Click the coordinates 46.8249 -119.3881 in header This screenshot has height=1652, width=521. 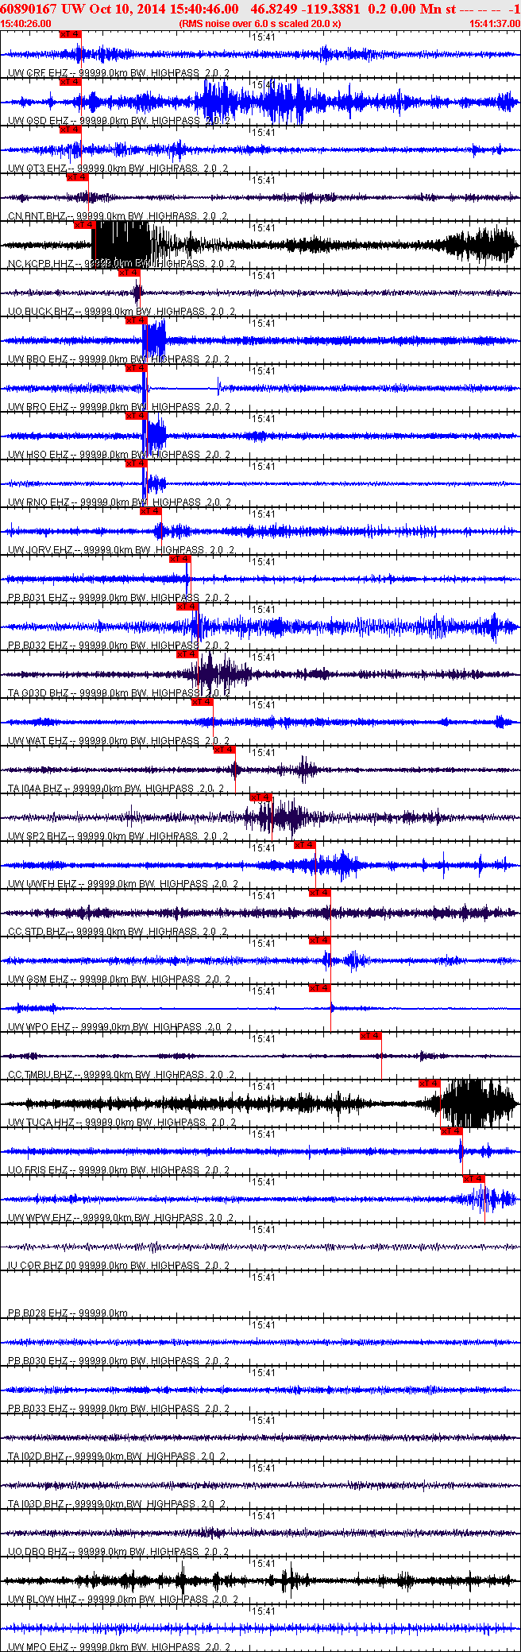[306, 9]
